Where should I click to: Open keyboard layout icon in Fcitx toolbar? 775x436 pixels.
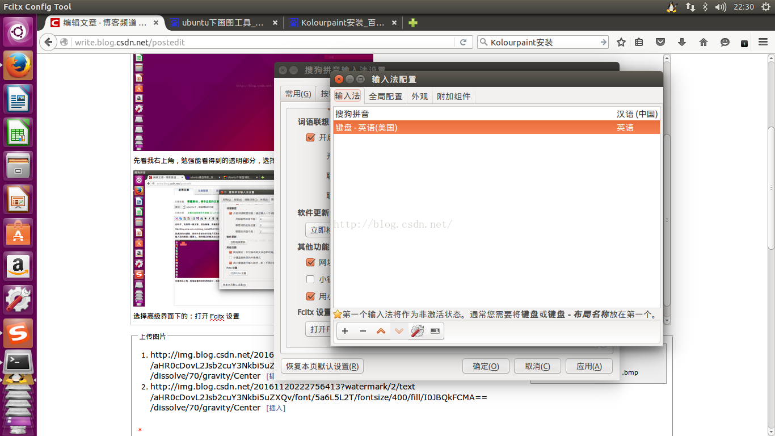(435, 331)
